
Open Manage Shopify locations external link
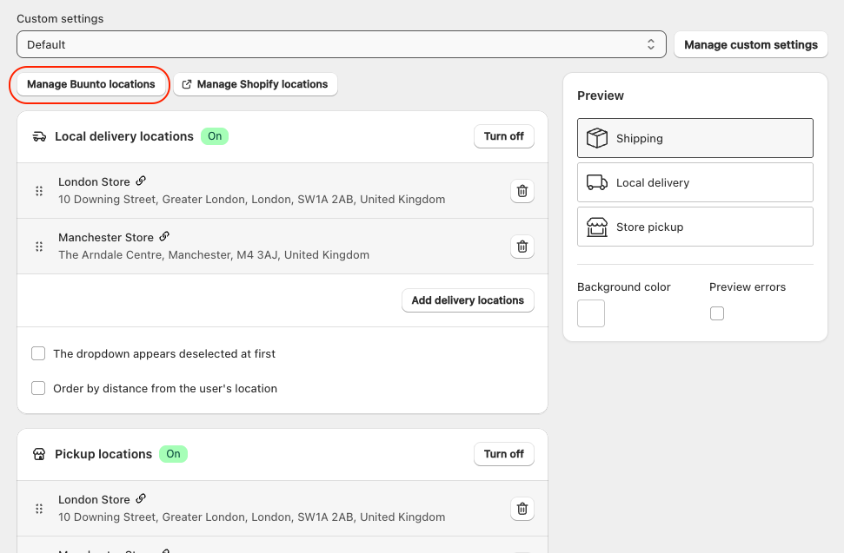click(x=256, y=84)
